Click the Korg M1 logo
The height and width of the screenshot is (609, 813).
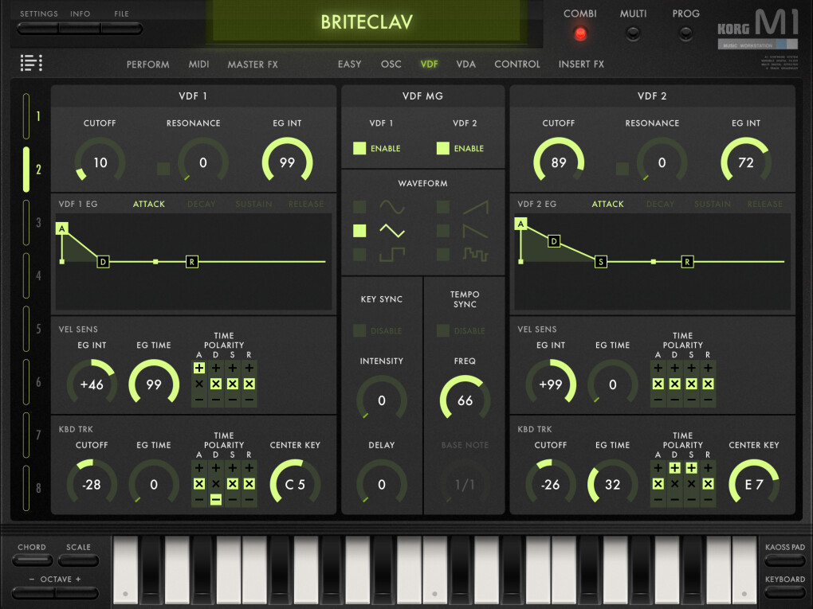click(x=757, y=29)
